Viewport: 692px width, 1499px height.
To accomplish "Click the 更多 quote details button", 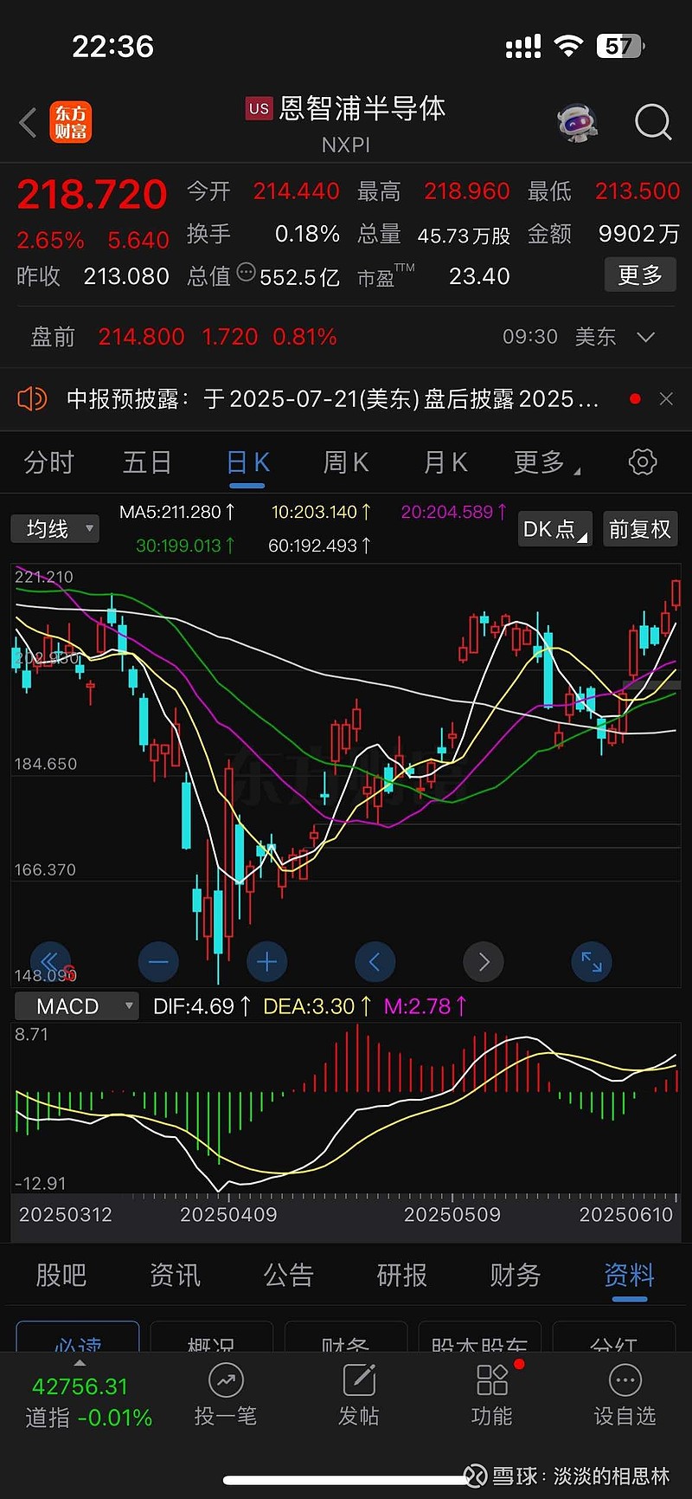I will pyautogui.click(x=640, y=275).
